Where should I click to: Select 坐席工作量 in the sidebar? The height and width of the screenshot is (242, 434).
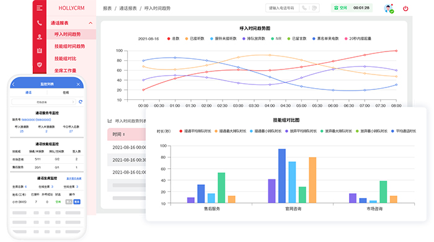tap(65, 71)
